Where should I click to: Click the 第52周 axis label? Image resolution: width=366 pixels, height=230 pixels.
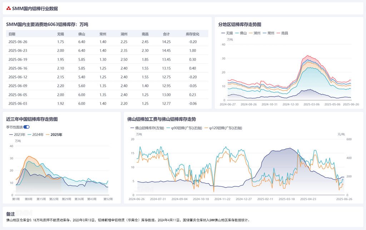108,199
